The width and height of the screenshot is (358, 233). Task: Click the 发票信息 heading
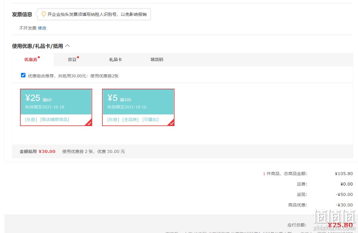click(22, 14)
